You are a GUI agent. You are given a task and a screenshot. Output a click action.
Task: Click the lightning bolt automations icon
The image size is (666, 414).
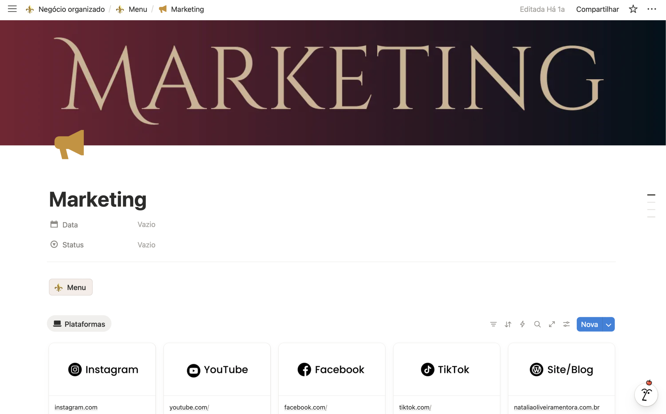(522, 324)
